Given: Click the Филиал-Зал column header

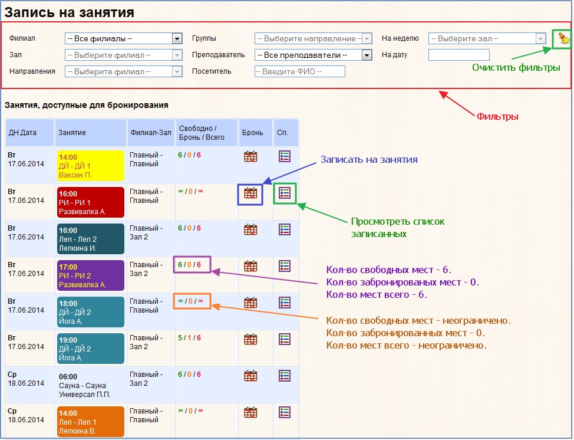Looking at the screenshot, I should (x=151, y=133).
